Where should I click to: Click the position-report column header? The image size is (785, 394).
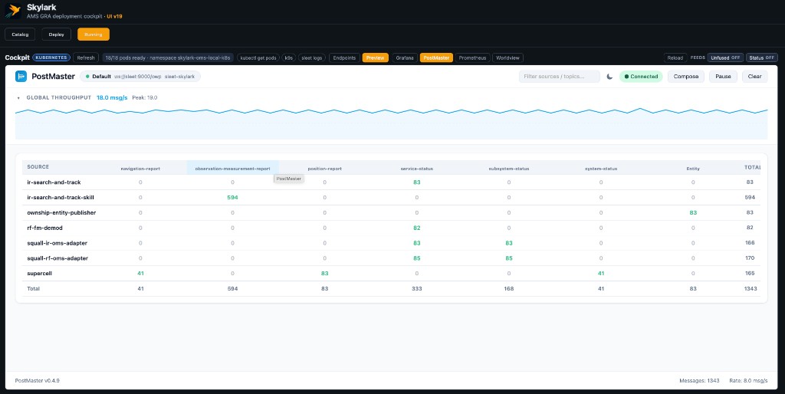click(324, 169)
